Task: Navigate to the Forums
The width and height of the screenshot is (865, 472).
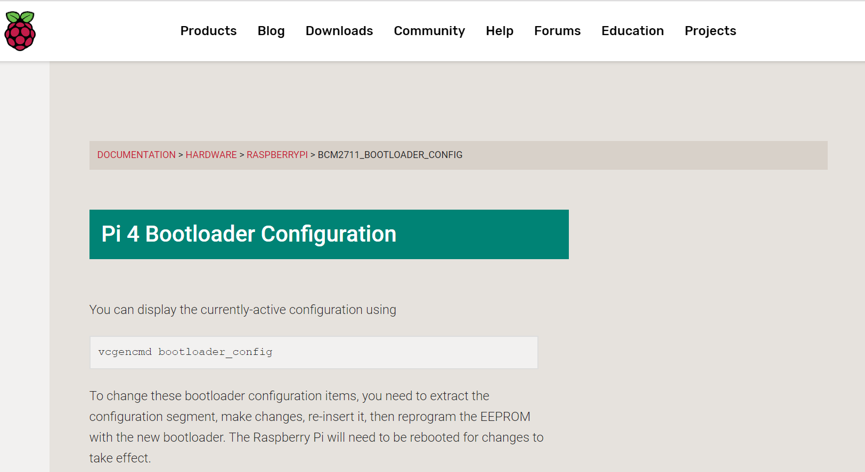Action: (558, 31)
